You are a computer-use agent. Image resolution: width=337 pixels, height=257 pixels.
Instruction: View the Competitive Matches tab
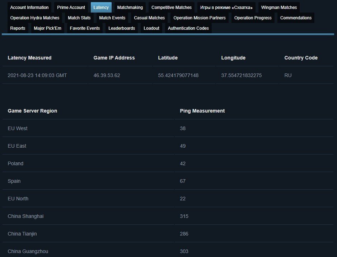pyautogui.click(x=172, y=8)
